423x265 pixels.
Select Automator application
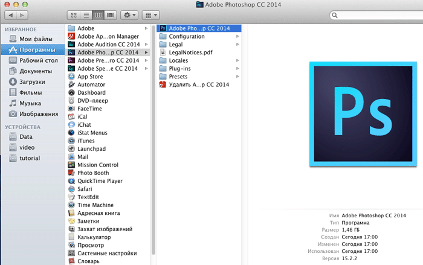(108, 85)
